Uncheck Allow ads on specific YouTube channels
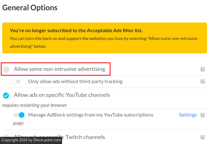Viewport: 208px width, 144px height. (x=6, y=95)
